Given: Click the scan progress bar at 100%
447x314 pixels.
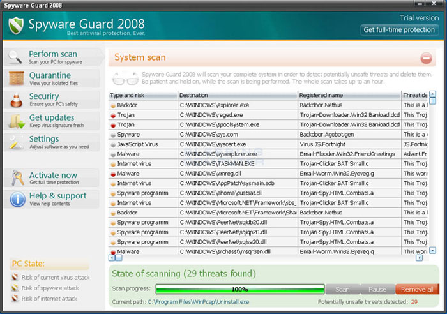Looking at the screenshot, I should coord(240,289).
